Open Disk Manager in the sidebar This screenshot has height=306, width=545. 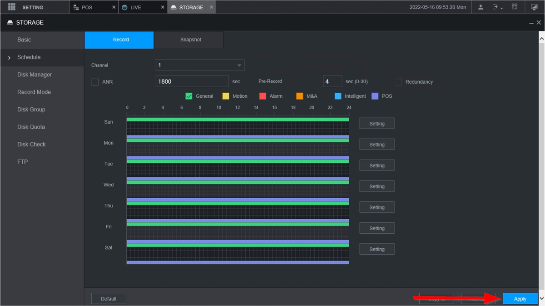point(35,75)
